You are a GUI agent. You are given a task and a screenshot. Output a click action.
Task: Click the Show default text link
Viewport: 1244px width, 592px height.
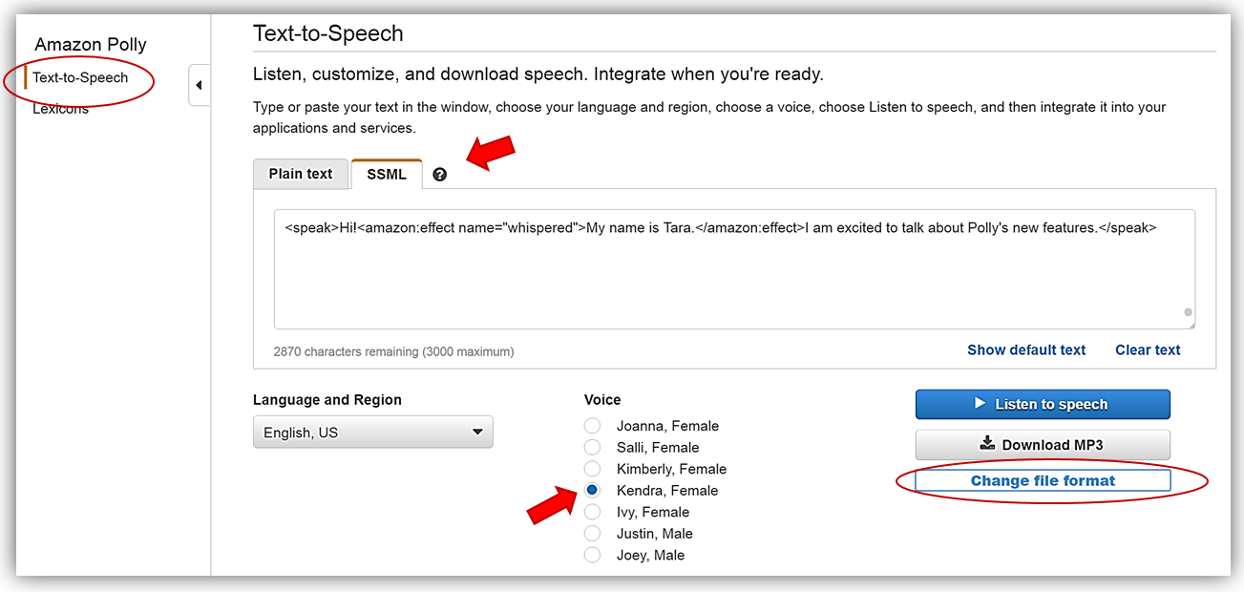point(1026,349)
